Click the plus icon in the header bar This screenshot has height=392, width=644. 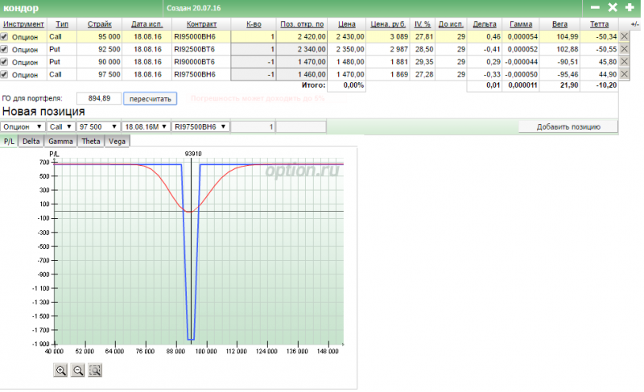[x=630, y=7]
